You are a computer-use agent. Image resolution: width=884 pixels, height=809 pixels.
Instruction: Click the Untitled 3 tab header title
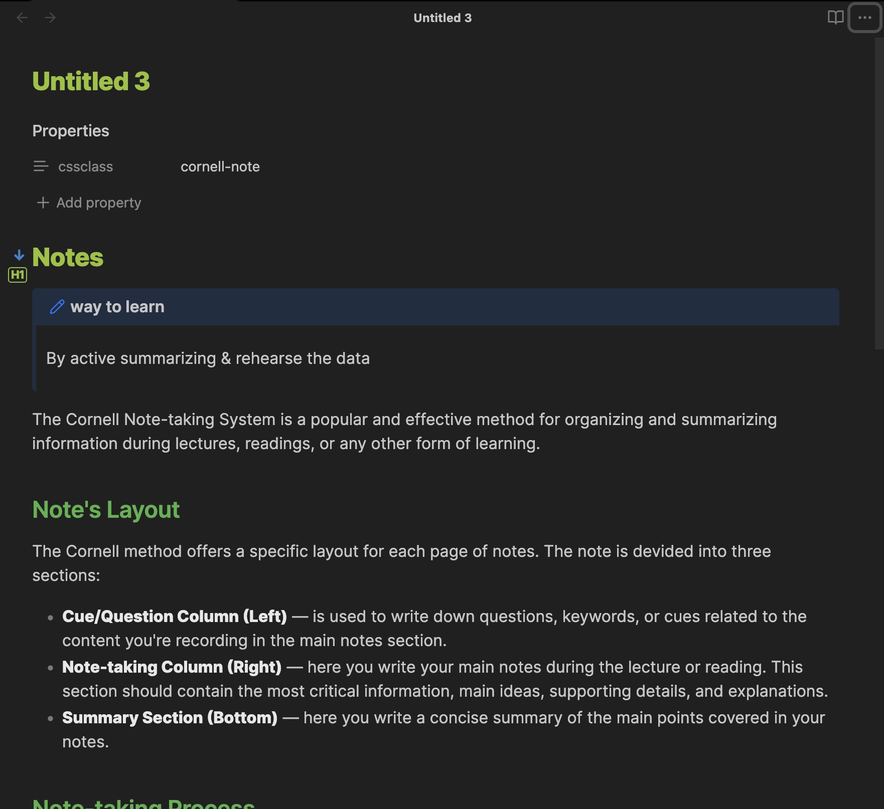(442, 18)
